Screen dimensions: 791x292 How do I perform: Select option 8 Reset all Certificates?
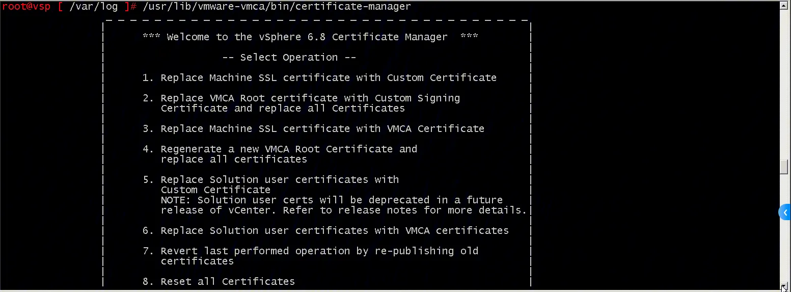(219, 281)
